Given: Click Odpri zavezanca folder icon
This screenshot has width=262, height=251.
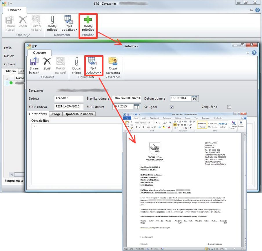Looking at the screenshot, I should click(112, 62).
